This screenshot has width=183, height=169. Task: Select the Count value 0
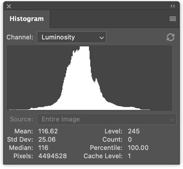point(130,139)
